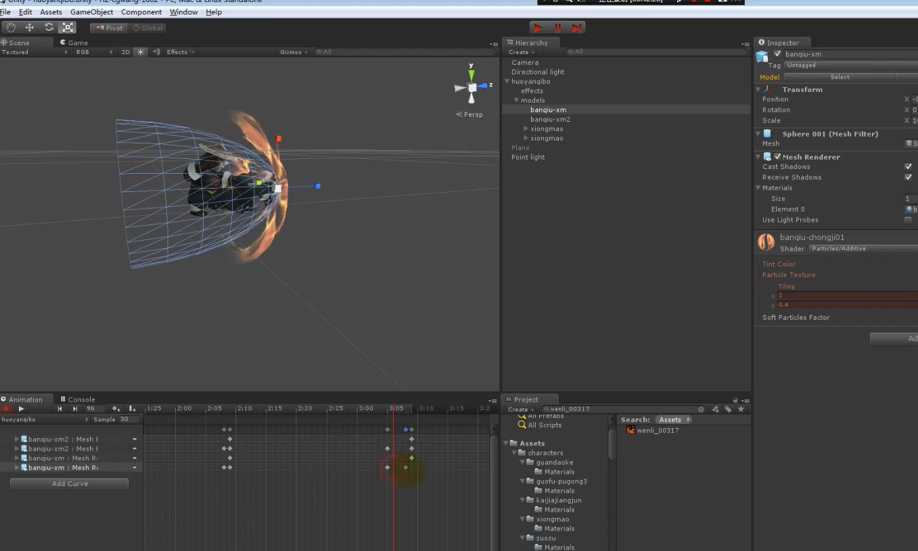Click Save Search star icon in Project

741,409
